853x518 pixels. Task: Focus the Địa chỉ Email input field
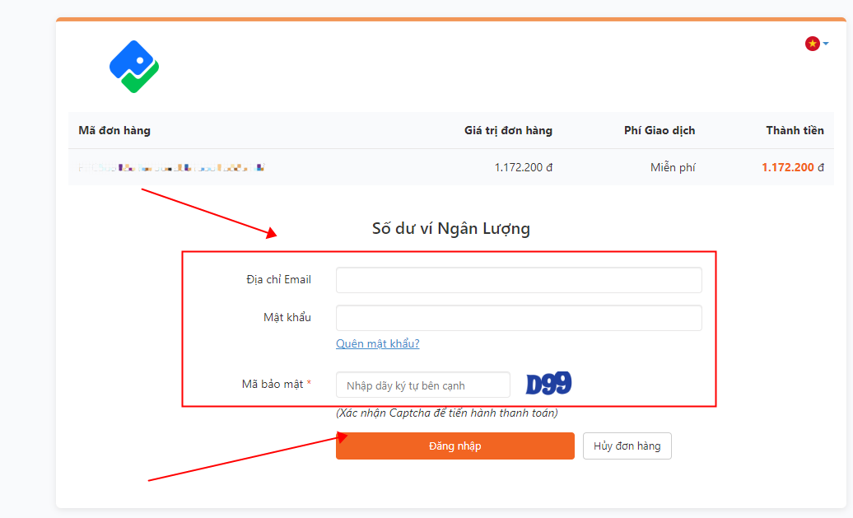(x=519, y=280)
